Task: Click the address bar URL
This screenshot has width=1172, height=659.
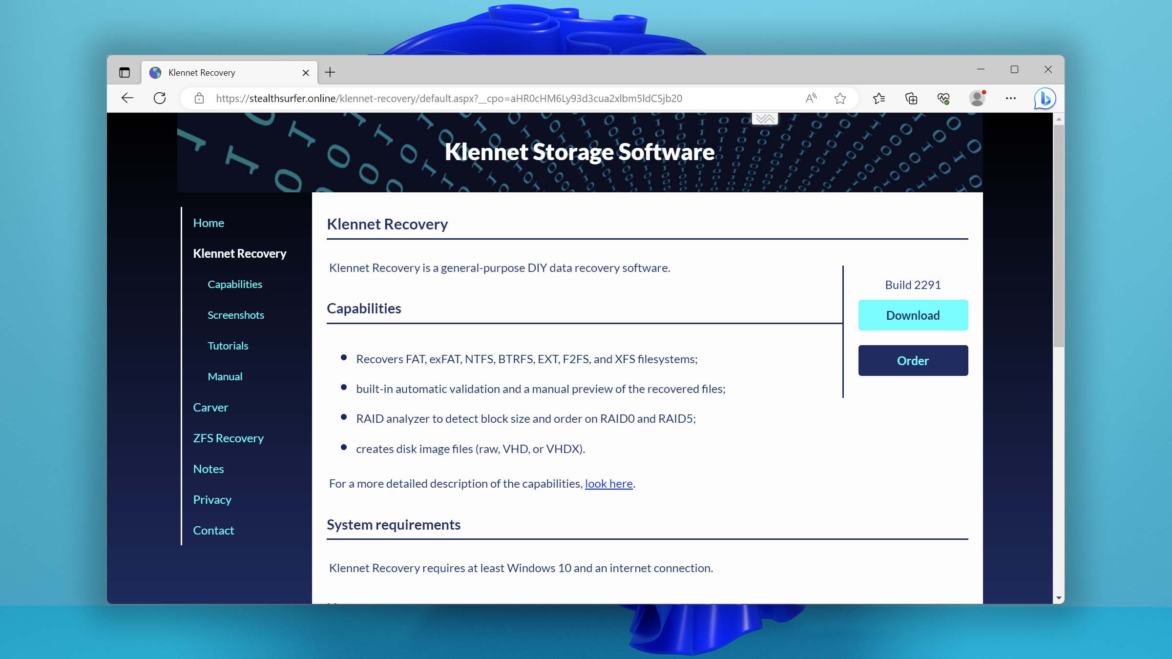Action: [x=449, y=98]
